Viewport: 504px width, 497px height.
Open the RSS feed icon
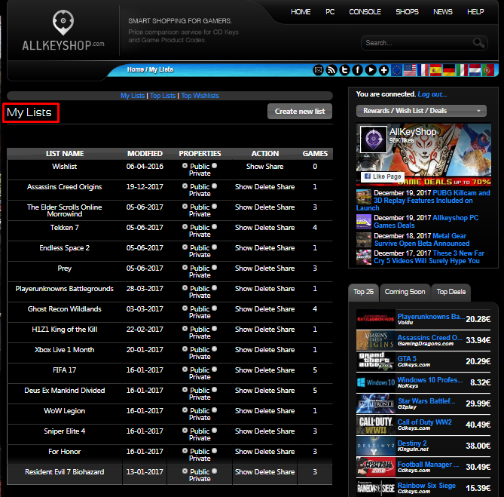pyautogui.click(x=331, y=70)
